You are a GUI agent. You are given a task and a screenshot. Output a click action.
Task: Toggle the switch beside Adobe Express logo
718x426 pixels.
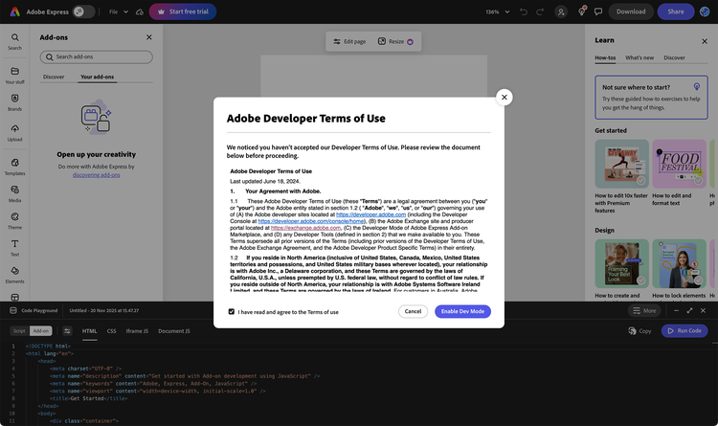84,11
